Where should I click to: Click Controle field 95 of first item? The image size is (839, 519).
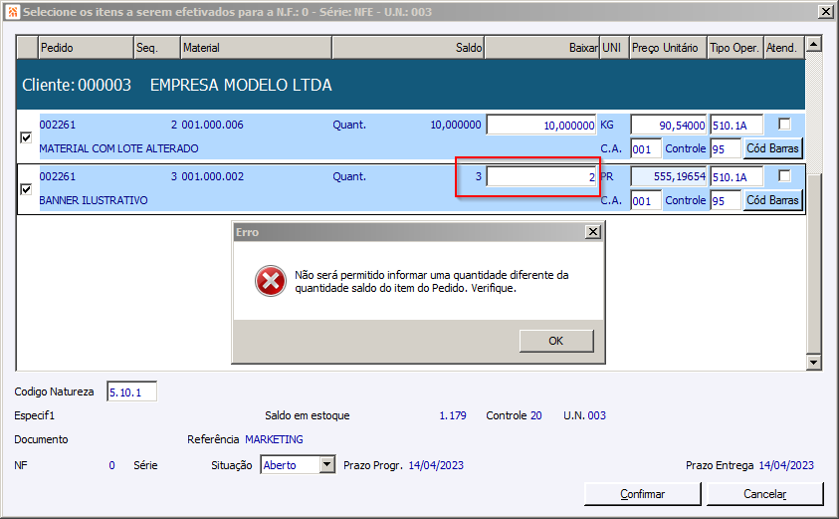coord(726,148)
